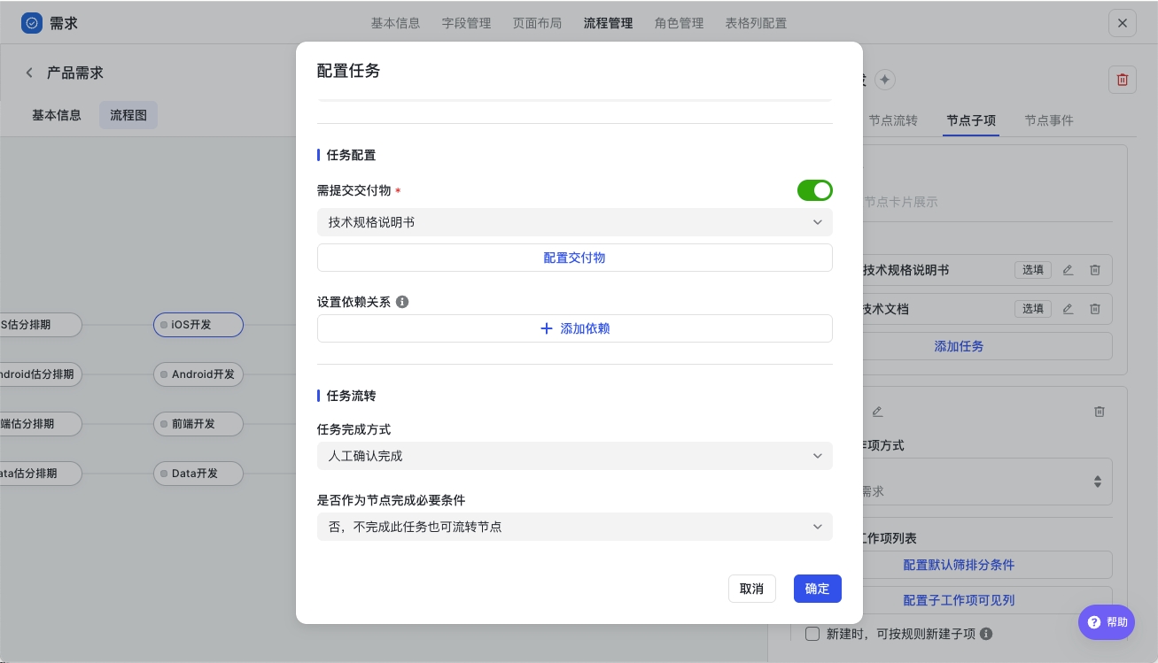Close the configuration page with top-right X
The width and height of the screenshot is (1158, 663).
point(1123,23)
